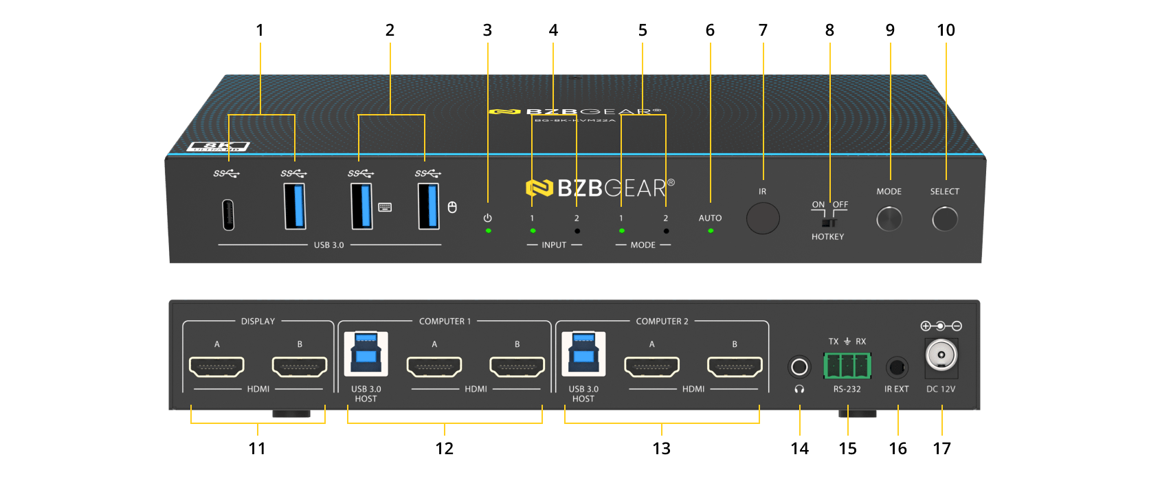
Task: Click the BZBGEAR logo on top cover
Action: point(574,111)
